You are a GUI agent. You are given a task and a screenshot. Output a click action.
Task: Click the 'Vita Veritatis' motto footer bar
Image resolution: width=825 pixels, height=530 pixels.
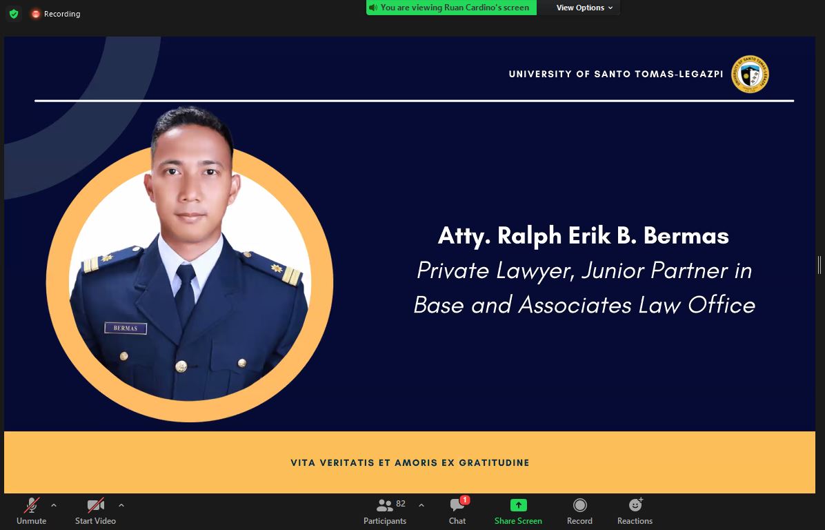click(410, 462)
